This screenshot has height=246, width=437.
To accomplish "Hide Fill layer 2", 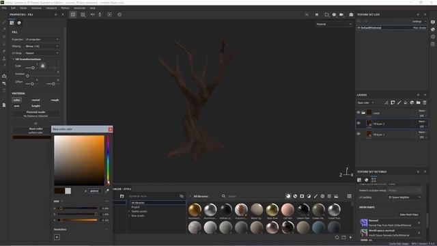I will [x=358, y=123].
